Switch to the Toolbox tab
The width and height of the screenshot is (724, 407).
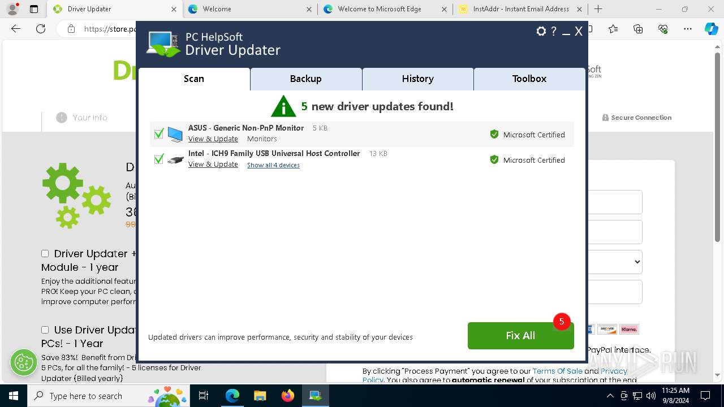[529, 79]
